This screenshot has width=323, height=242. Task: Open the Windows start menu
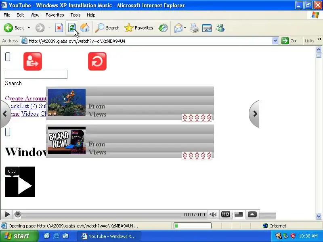(x=19, y=236)
